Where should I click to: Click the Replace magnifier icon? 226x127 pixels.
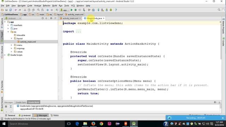tap(42, 10)
